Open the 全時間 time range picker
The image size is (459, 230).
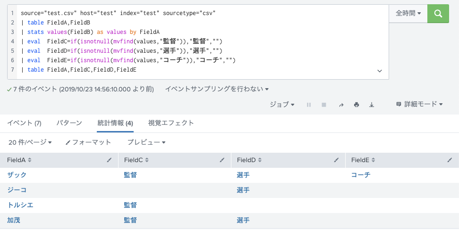pos(408,14)
